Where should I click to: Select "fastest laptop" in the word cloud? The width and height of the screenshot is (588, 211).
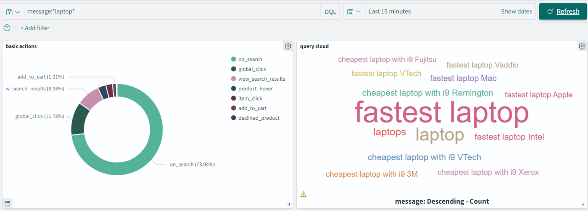tap(441, 113)
